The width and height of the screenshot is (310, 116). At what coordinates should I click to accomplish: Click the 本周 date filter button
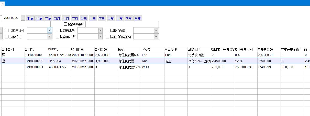coord(30,19)
